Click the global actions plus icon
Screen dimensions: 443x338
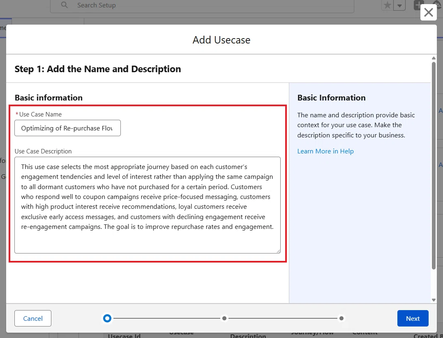[x=419, y=5]
